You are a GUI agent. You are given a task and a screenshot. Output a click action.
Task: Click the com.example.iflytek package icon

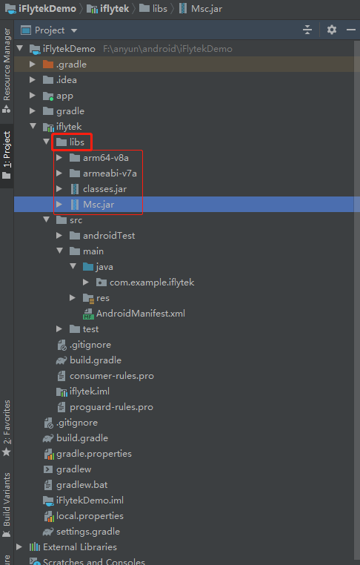(x=101, y=282)
